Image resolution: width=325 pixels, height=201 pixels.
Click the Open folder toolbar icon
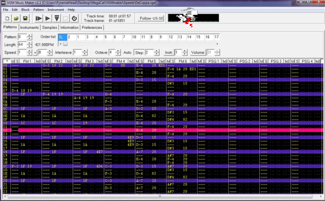pos(16,18)
